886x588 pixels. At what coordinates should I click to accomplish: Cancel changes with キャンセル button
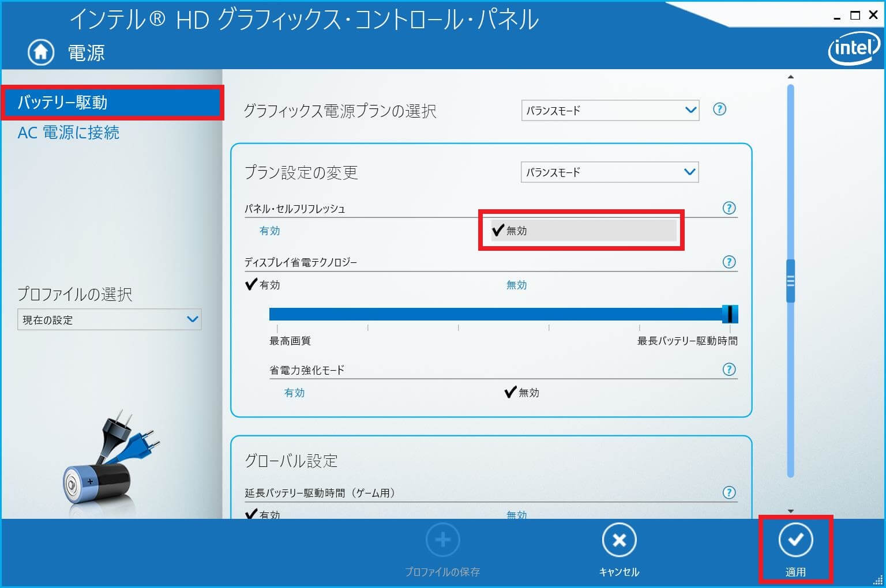pos(619,549)
